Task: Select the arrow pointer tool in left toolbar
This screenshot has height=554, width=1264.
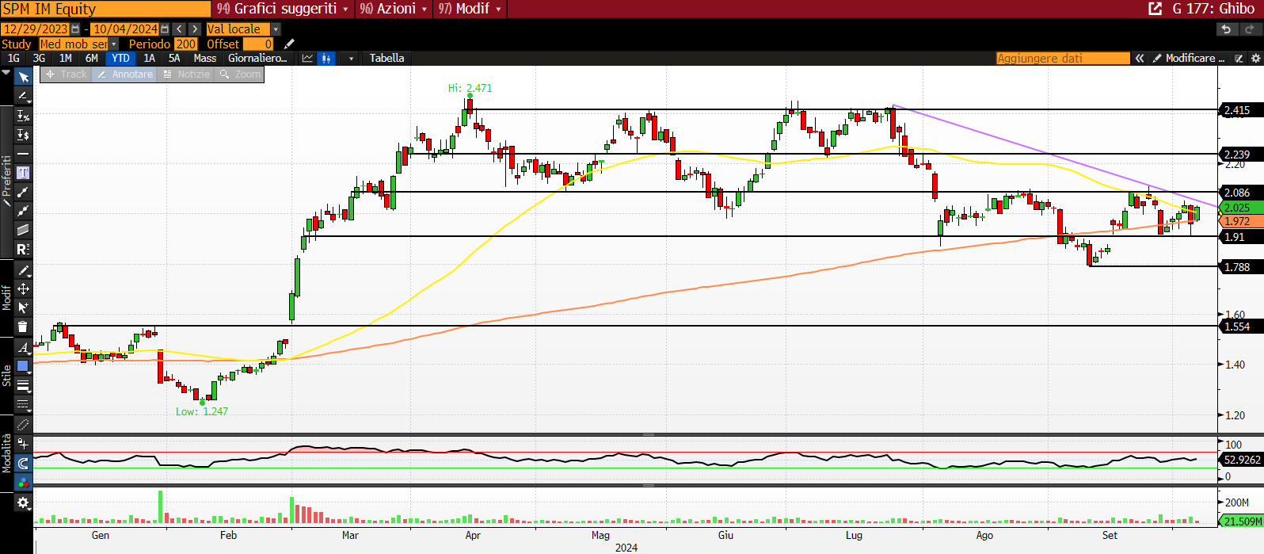Action: pos(23,77)
